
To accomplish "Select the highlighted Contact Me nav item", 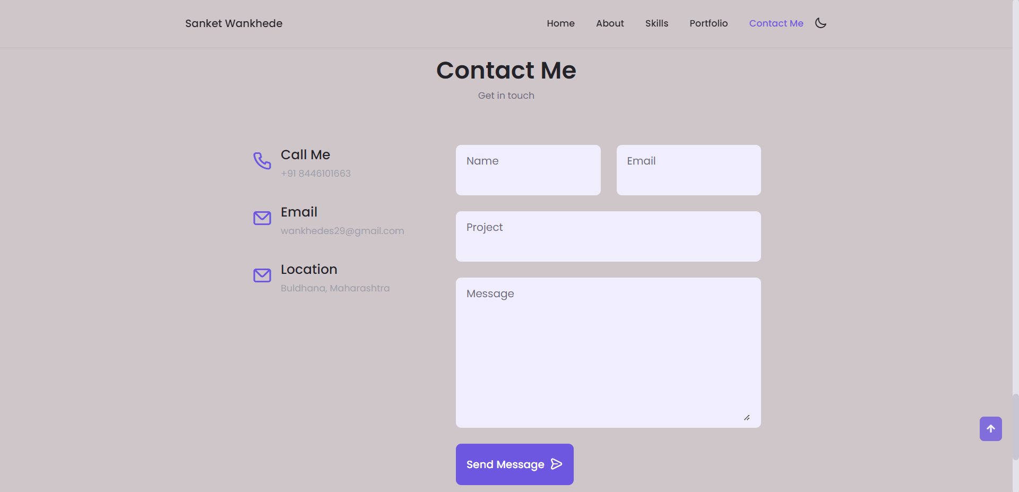I will pos(776,23).
